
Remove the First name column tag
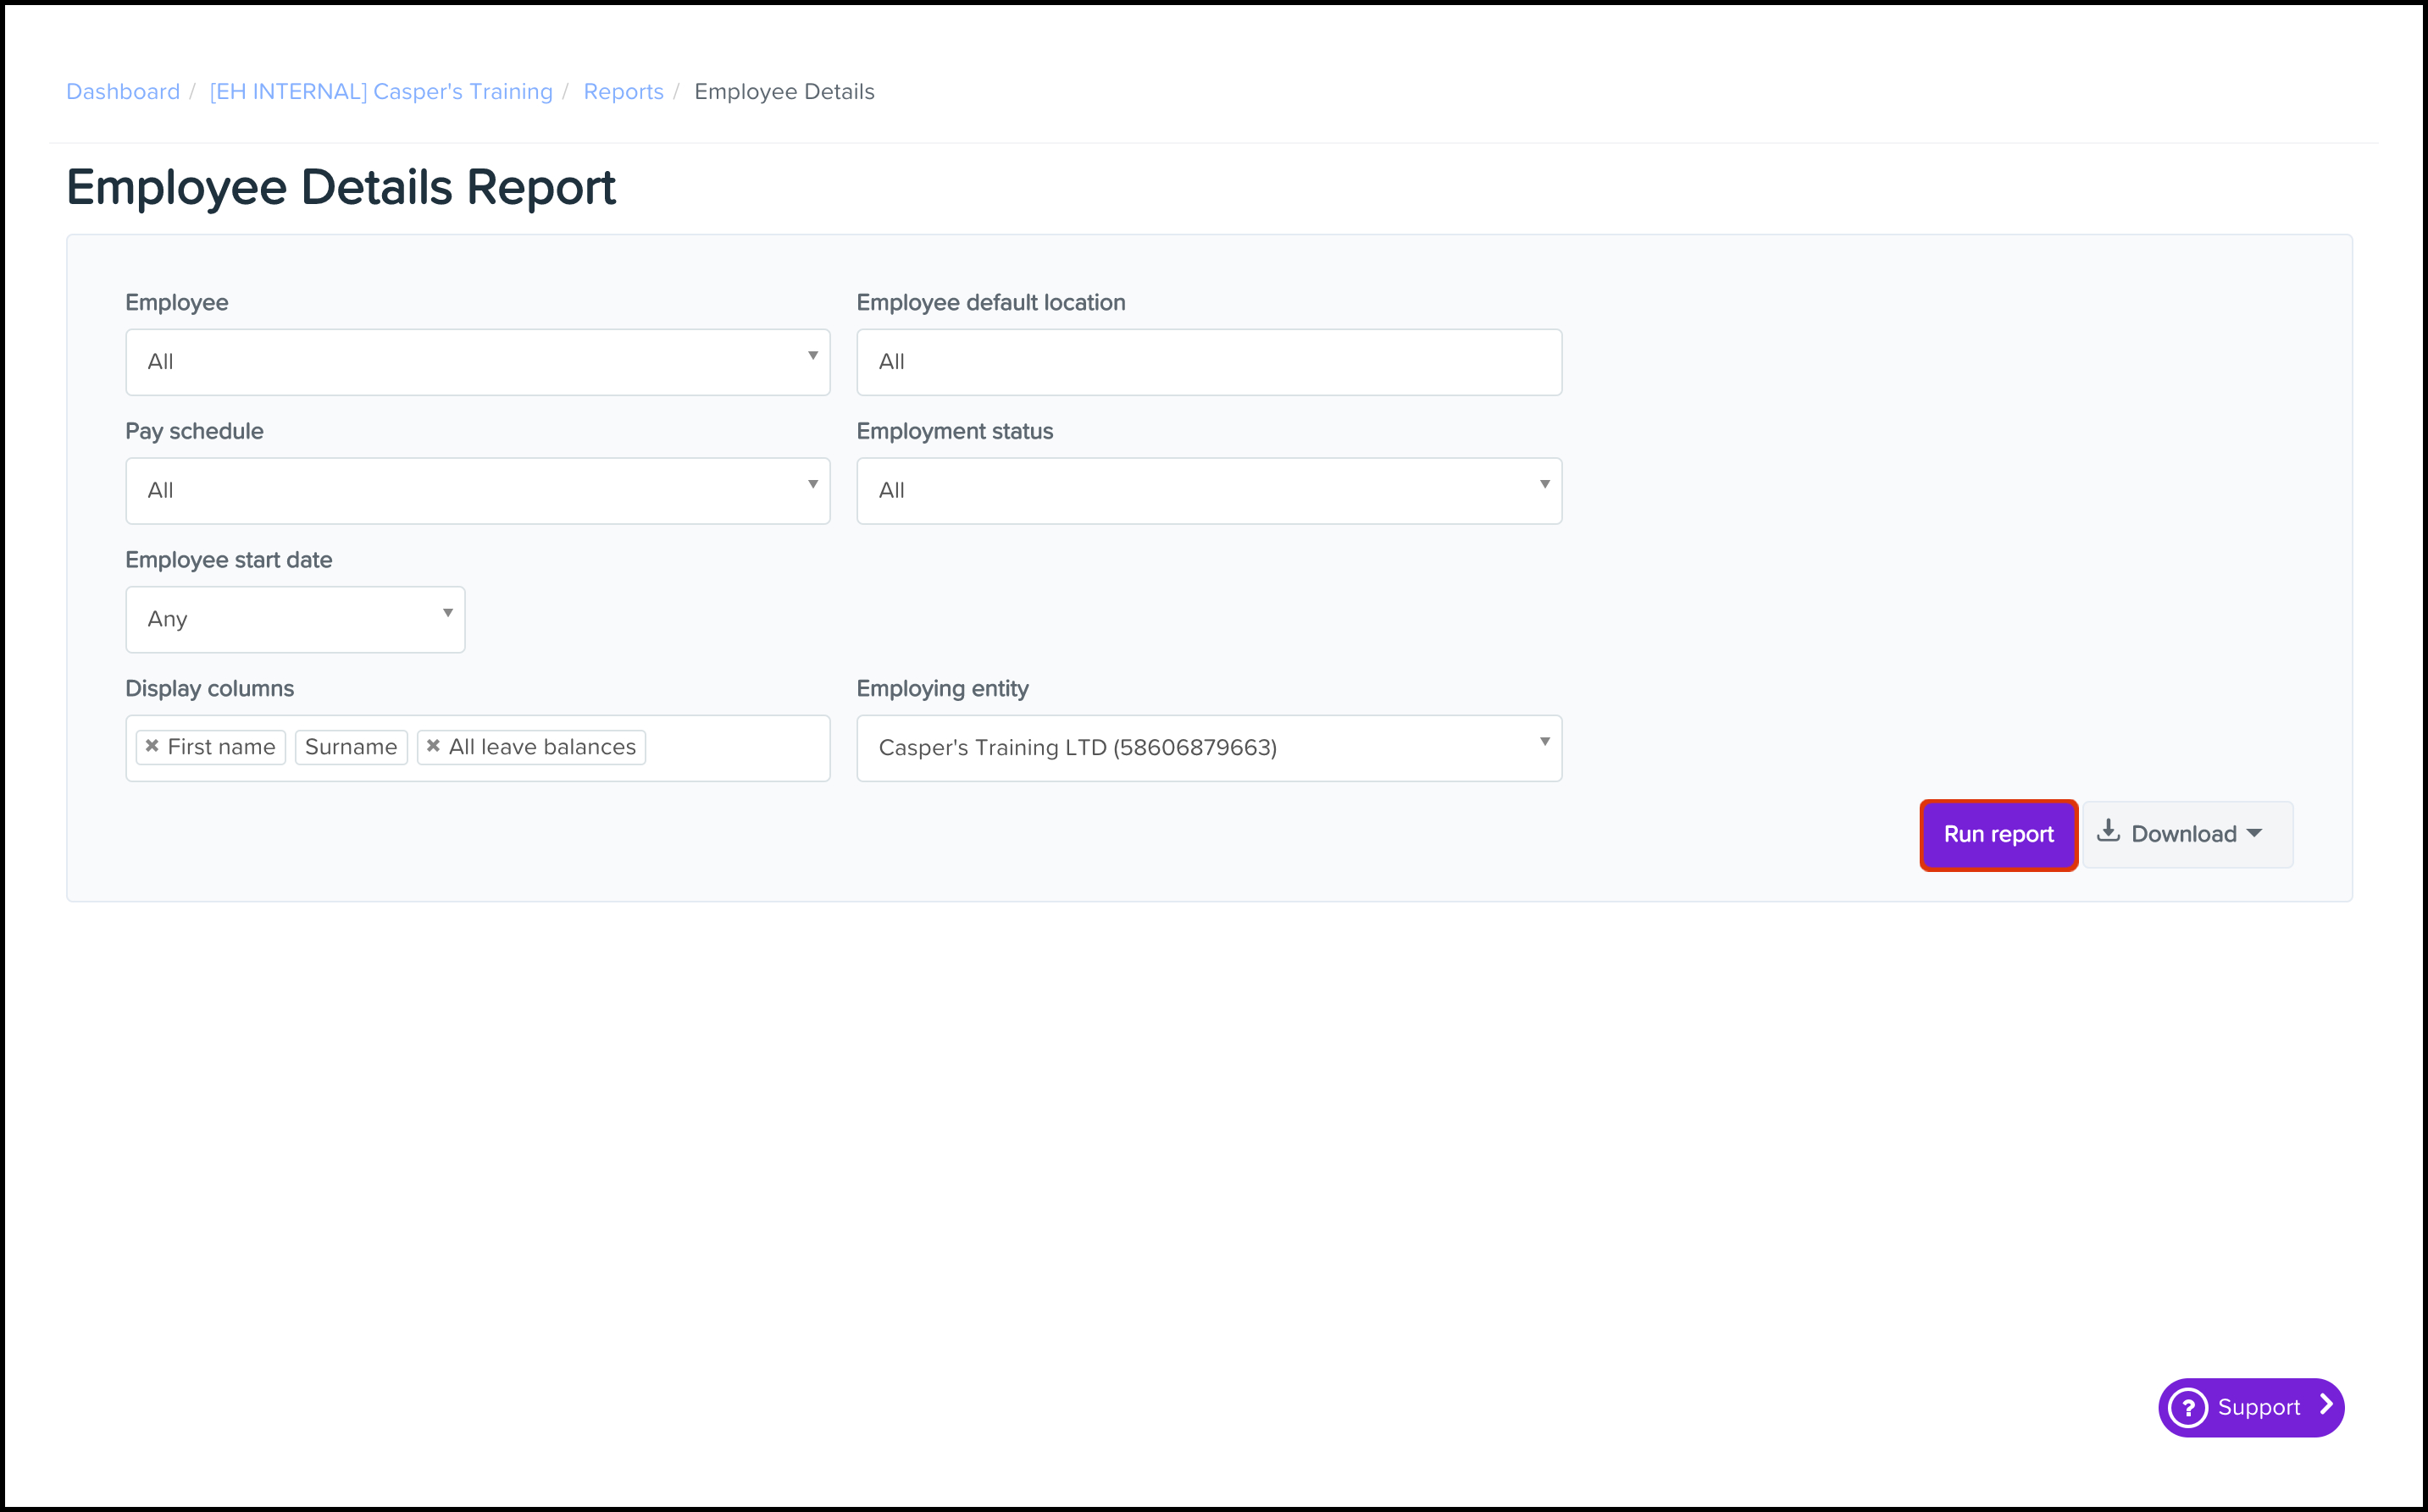152,746
